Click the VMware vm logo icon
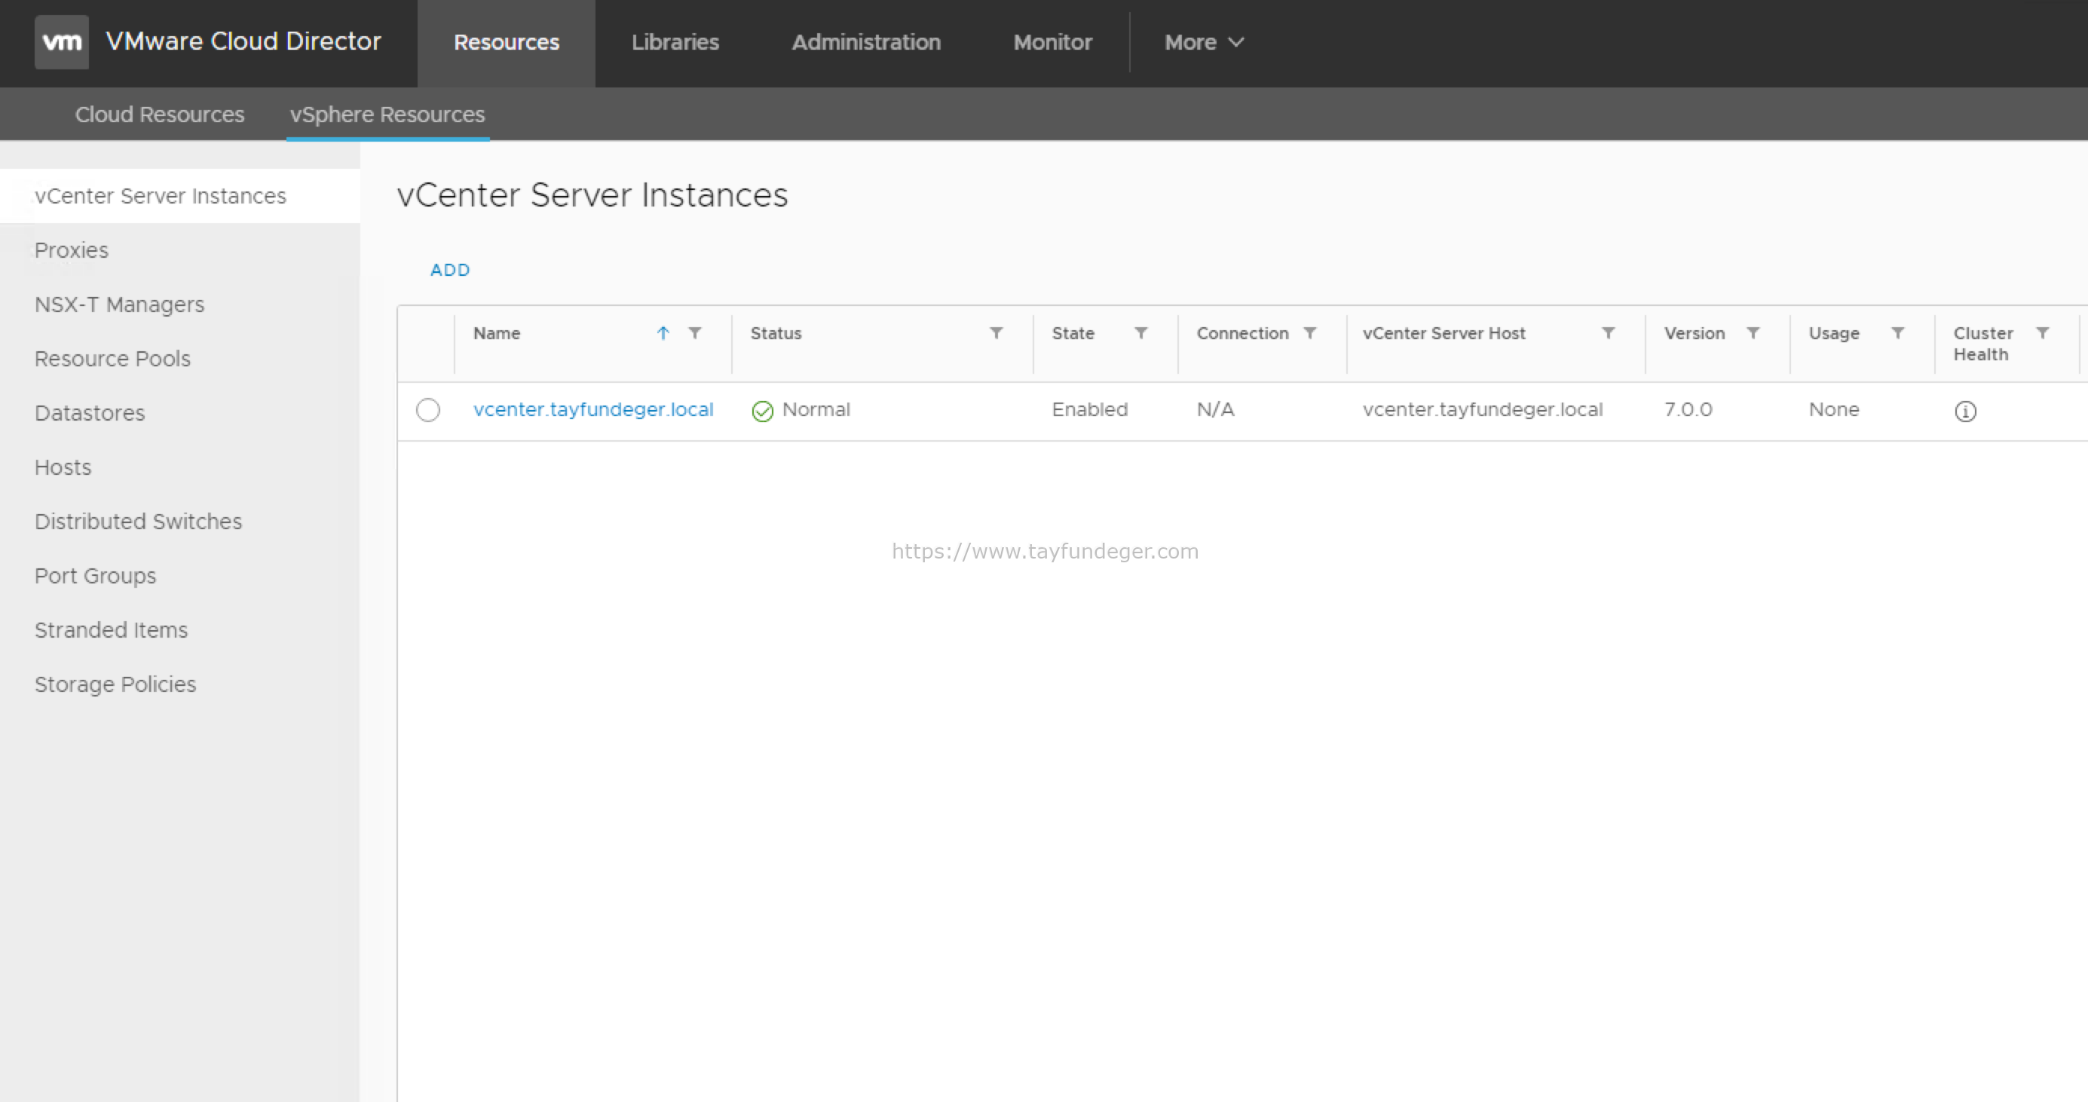The width and height of the screenshot is (2088, 1102). [x=62, y=42]
